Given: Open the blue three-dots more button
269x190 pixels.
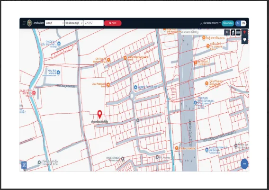Looking at the screenshot, I should pos(244,164).
